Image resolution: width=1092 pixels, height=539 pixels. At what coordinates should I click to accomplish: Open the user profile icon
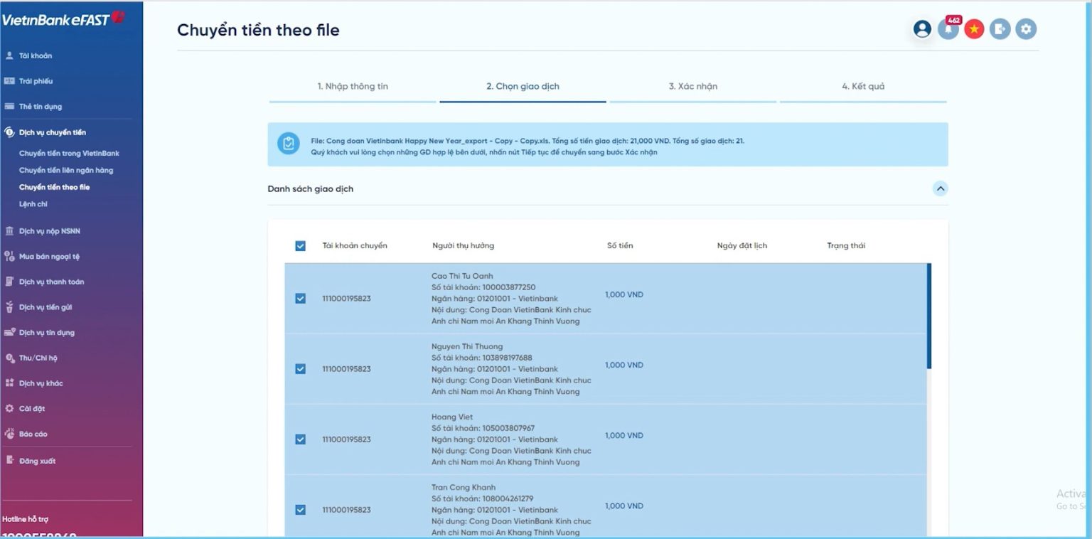(922, 29)
